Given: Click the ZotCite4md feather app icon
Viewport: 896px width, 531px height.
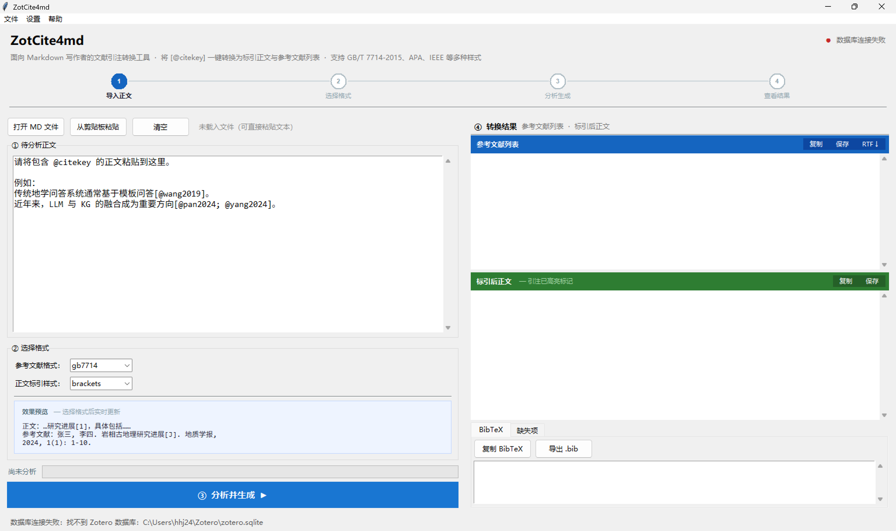Looking at the screenshot, I should click(x=5, y=7).
